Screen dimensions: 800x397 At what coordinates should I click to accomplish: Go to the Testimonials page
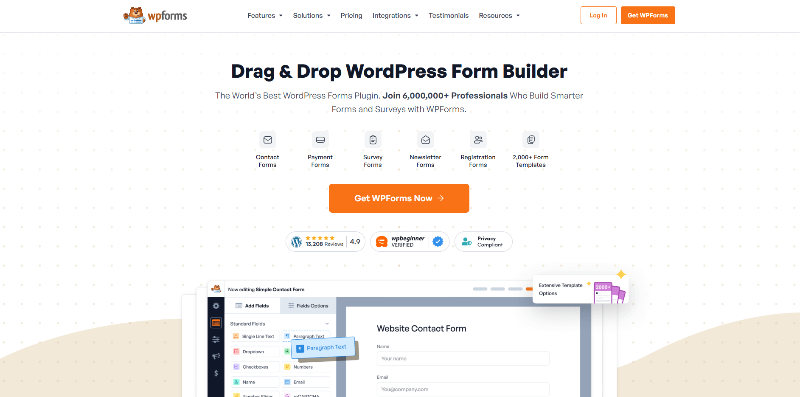point(449,16)
